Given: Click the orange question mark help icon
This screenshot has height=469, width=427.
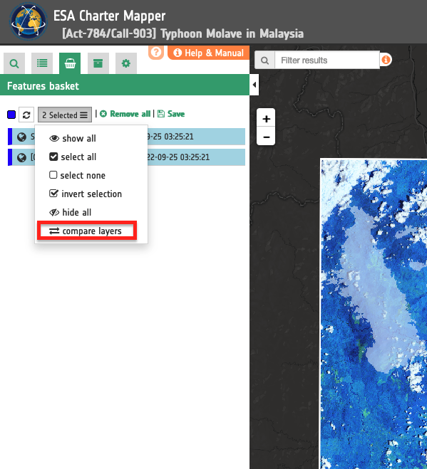Looking at the screenshot, I should 156,52.
